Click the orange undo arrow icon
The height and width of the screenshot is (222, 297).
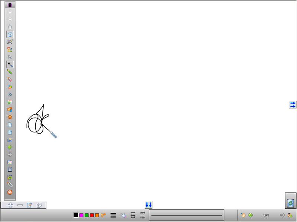[x=10, y=110]
